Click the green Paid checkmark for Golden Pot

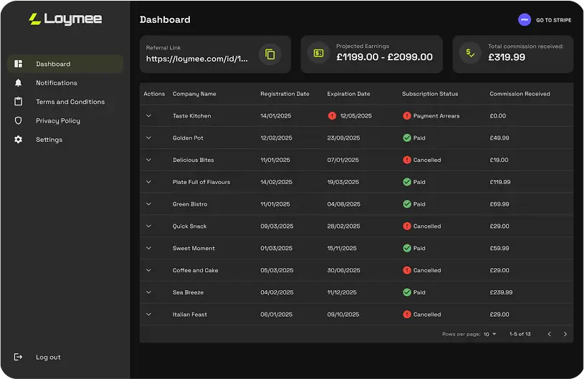[x=406, y=138]
